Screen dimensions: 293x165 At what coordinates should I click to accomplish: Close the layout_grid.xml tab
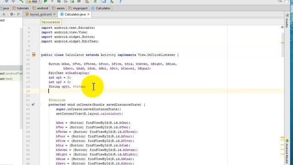(x=54, y=14)
